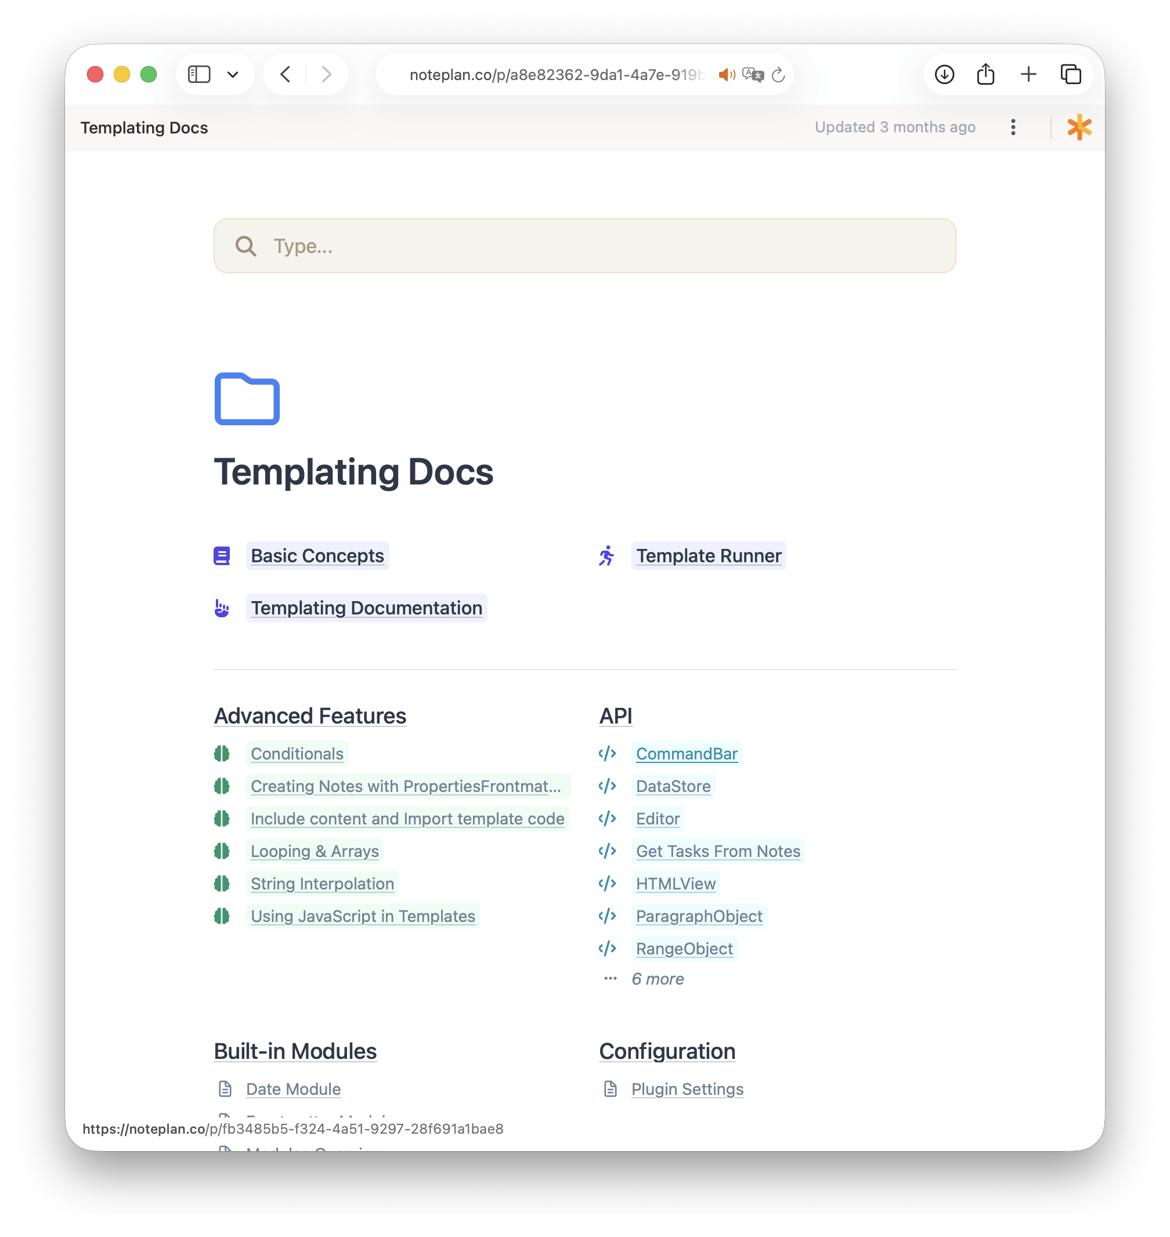Click the green leaf icon beside Conditionals
This screenshot has height=1237, width=1170.
pos(222,754)
